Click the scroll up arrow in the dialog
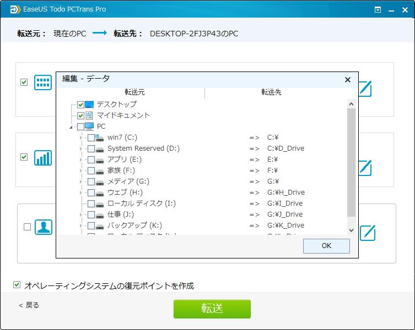The width and height of the screenshot is (415, 330). tap(351, 104)
